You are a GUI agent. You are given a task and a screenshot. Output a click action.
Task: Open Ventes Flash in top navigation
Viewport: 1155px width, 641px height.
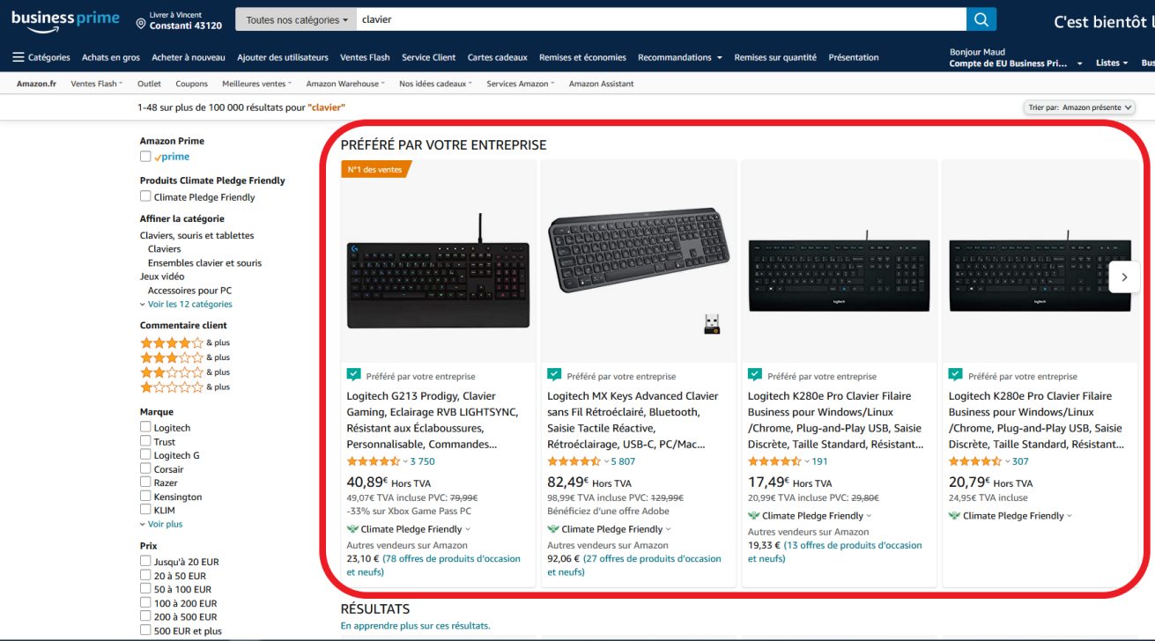365,57
